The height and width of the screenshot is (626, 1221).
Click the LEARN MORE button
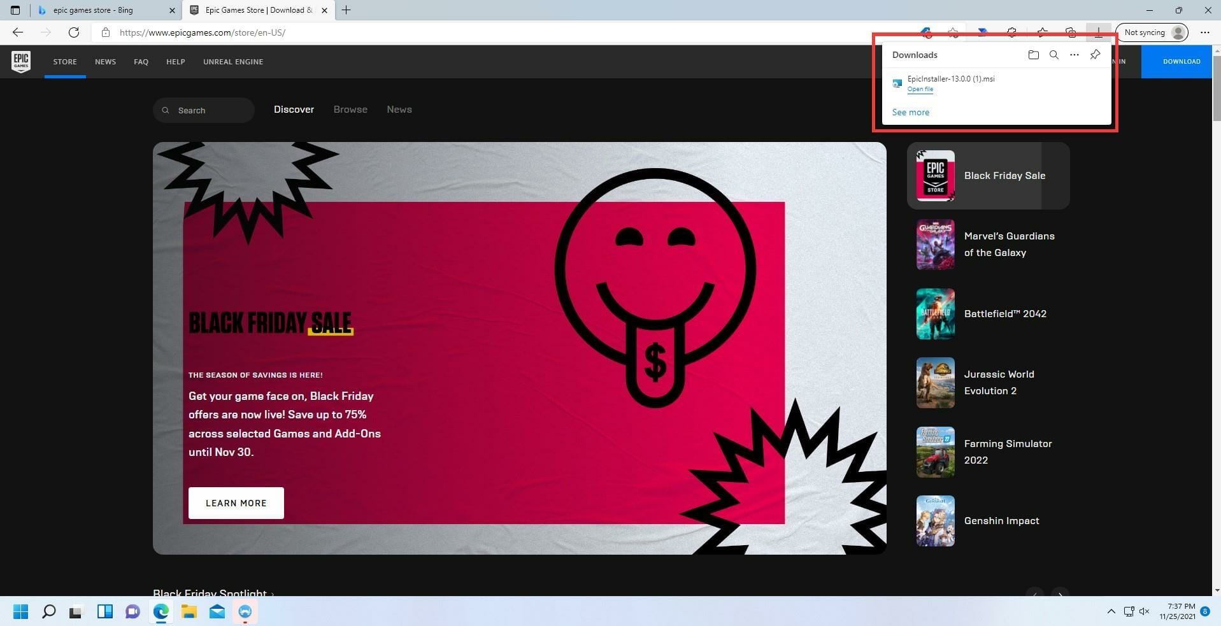coord(236,503)
